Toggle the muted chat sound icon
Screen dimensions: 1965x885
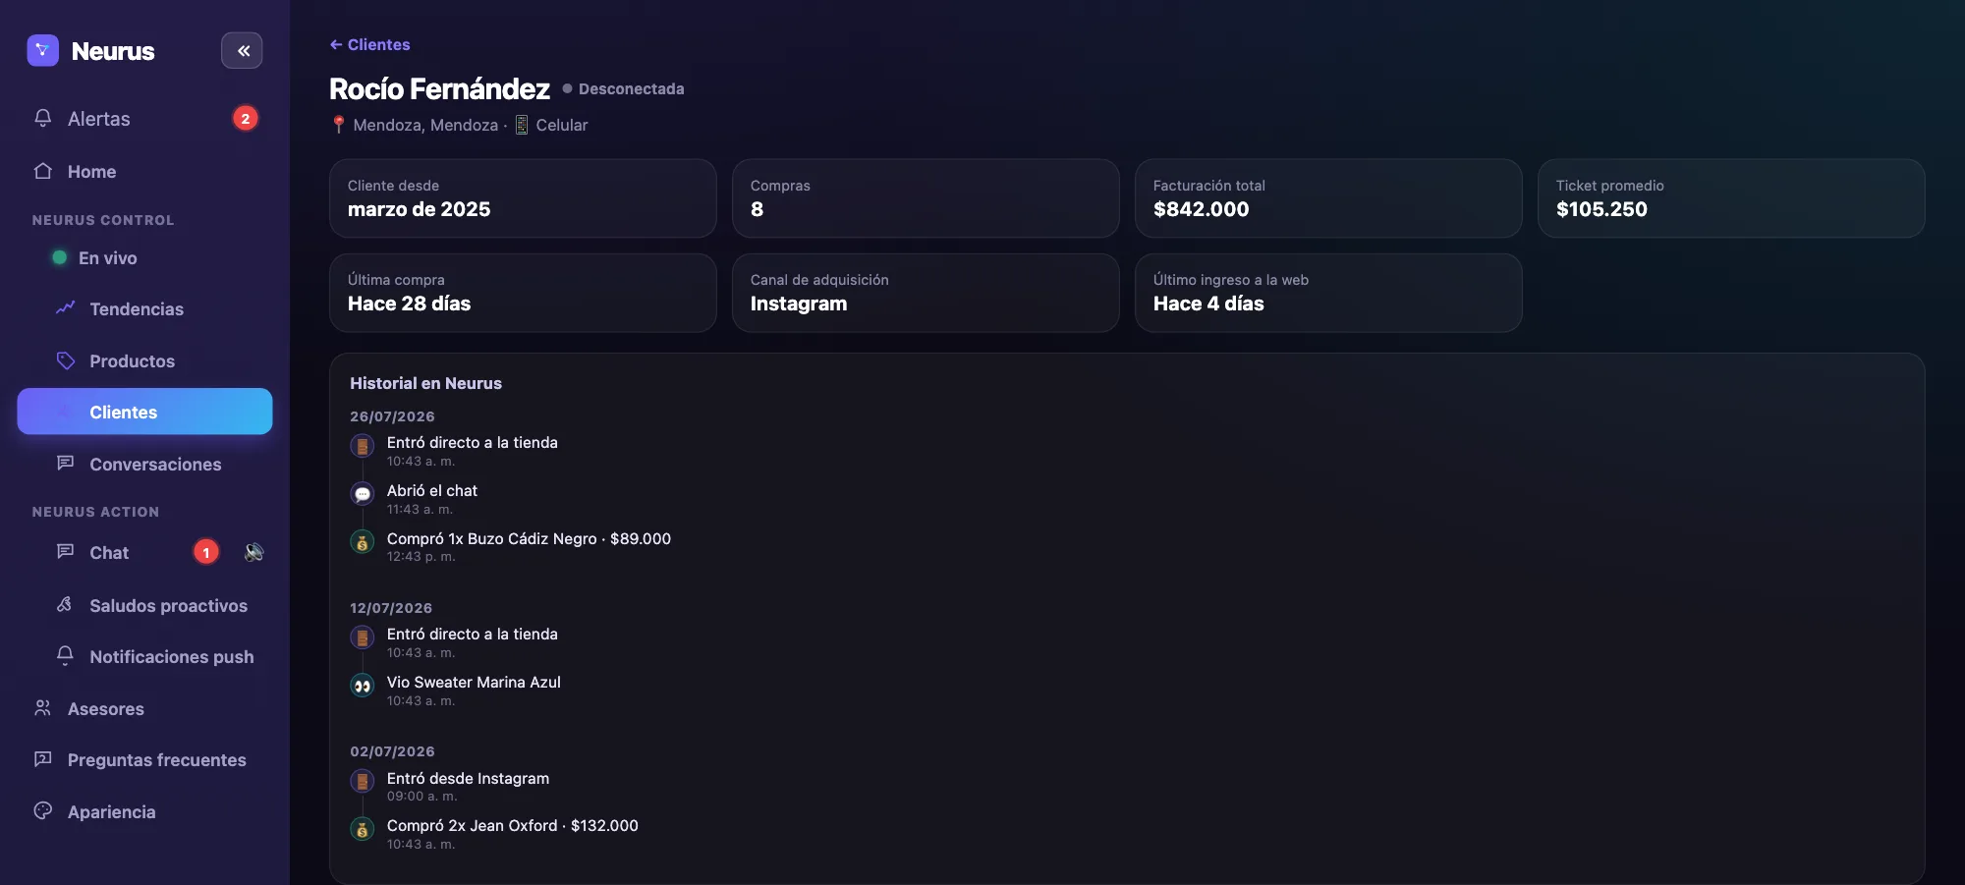(254, 552)
